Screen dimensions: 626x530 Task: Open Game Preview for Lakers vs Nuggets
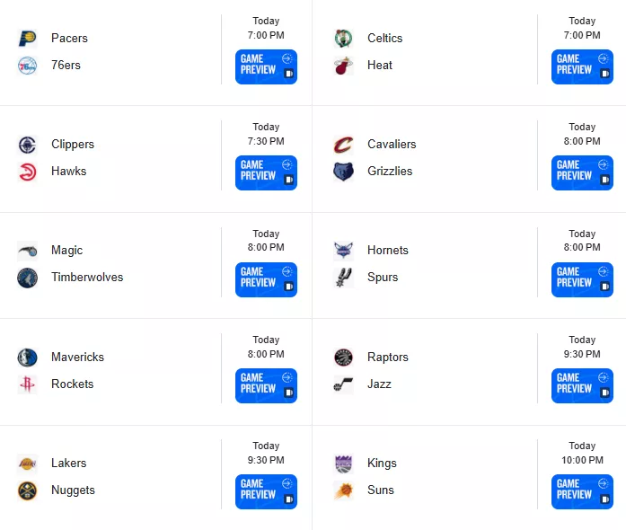tap(266, 491)
